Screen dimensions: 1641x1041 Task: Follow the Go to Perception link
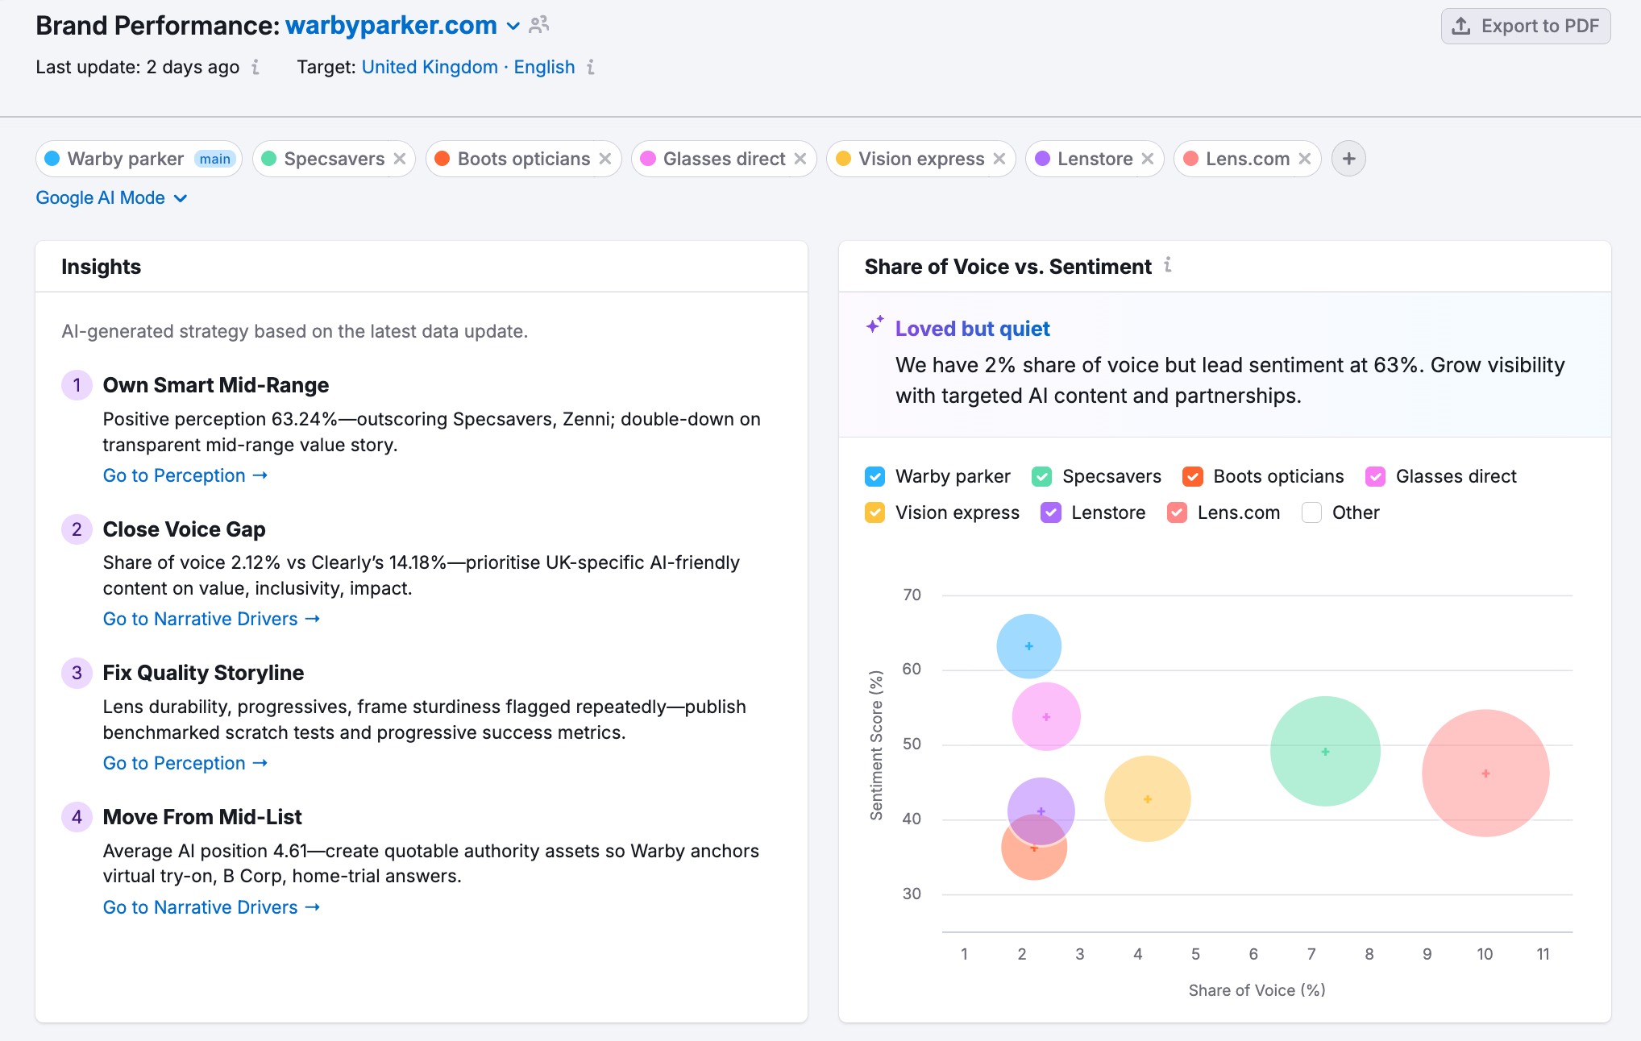click(185, 475)
